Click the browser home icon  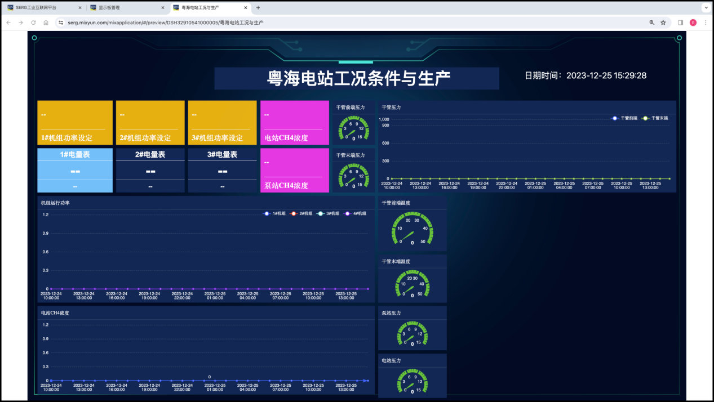(46, 23)
